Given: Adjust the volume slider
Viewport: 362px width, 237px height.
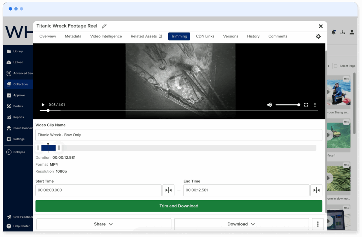Looking at the screenshot, I should tap(288, 105).
